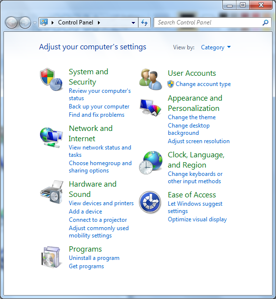The width and height of the screenshot is (276, 299).
Task: Click the Uninstall a program link
Action: tap(94, 258)
